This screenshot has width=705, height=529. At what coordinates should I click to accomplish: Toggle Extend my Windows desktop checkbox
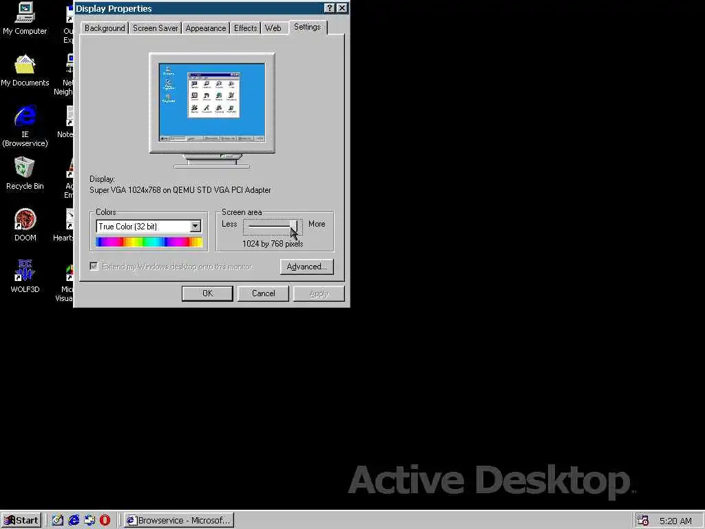[x=94, y=267]
